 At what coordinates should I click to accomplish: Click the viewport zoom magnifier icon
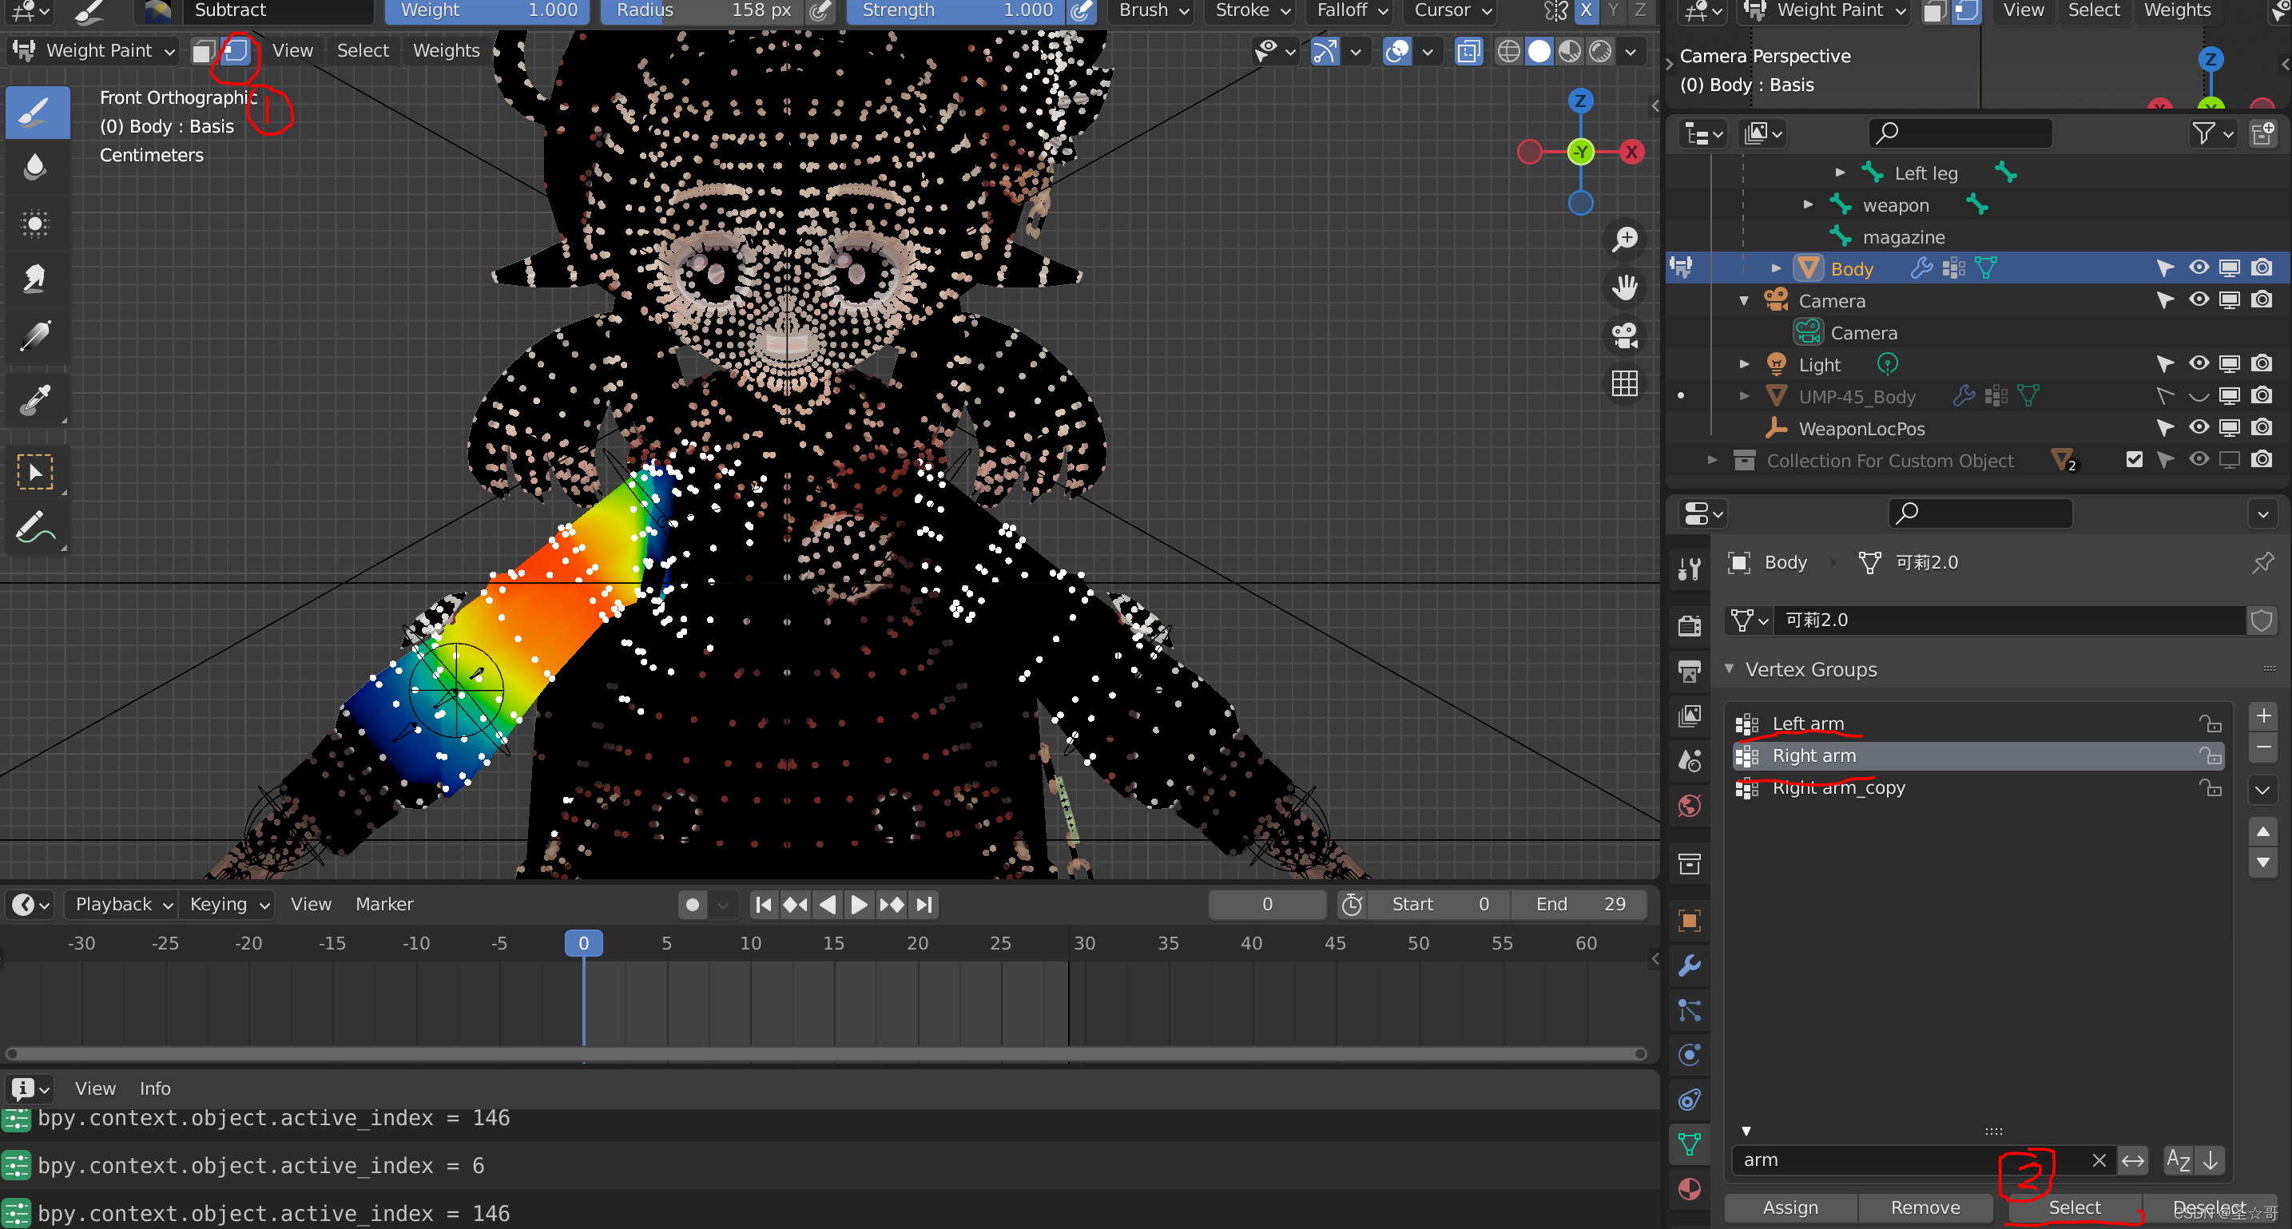(x=1625, y=240)
